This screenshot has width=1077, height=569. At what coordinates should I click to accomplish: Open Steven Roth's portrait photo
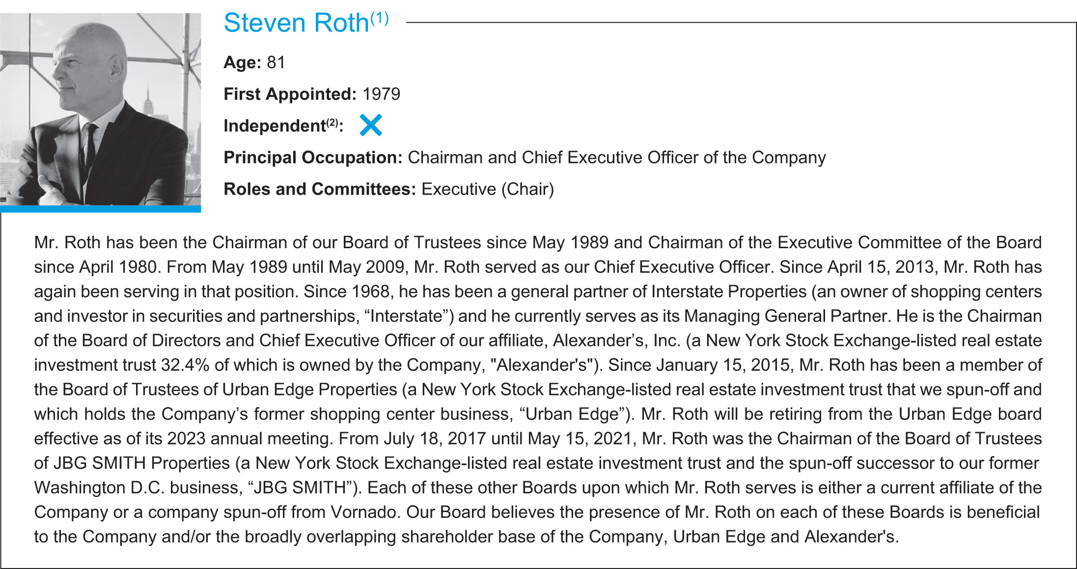pos(100,109)
